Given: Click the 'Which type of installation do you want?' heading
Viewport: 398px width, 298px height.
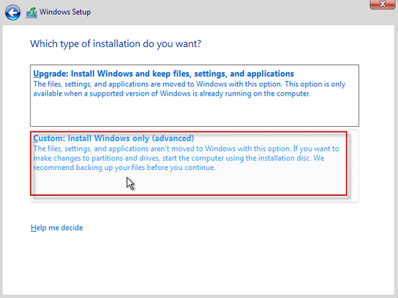Looking at the screenshot, I should coord(115,44).
